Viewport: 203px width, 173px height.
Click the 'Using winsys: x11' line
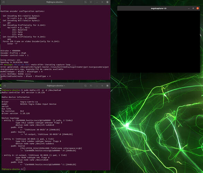pos(10,60)
